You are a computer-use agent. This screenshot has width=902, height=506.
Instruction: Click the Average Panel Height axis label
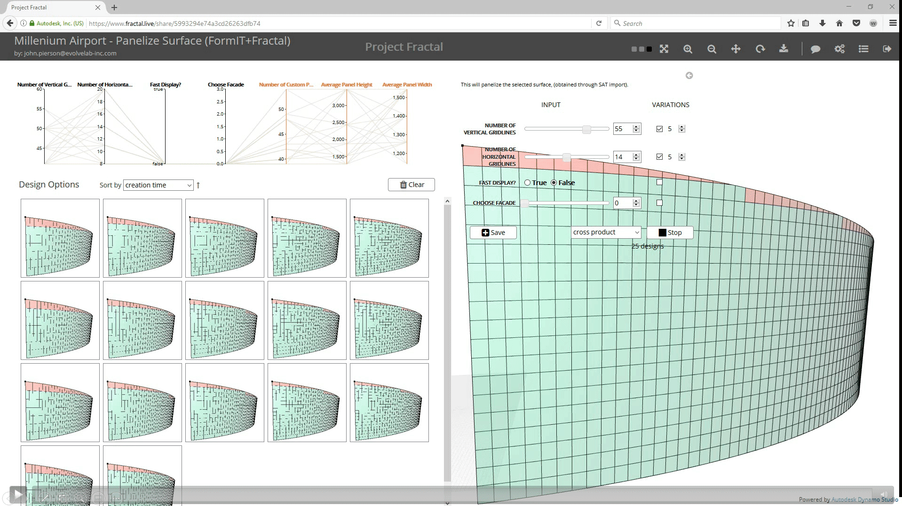(x=347, y=85)
